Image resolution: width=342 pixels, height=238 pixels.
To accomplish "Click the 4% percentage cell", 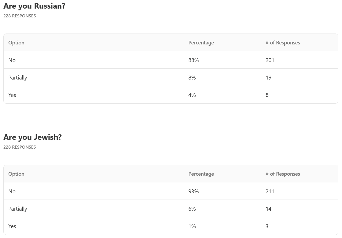I will pos(192,95).
